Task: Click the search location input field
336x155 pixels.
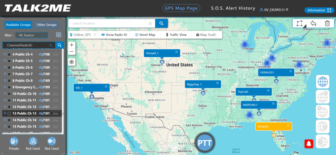Action: pyautogui.click(x=107, y=24)
